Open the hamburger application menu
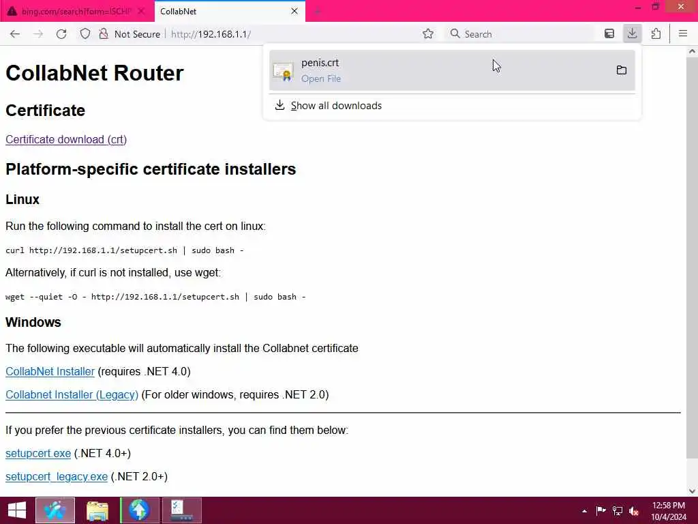Image resolution: width=698 pixels, height=524 pixels. click(x=683, y=34)
